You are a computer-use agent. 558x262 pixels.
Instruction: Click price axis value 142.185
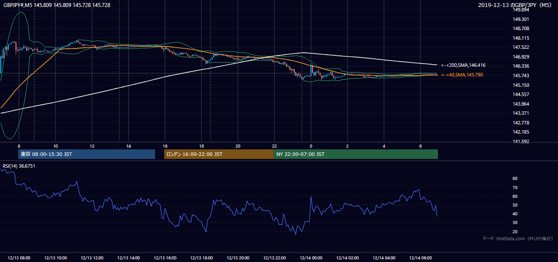[521, 132]
